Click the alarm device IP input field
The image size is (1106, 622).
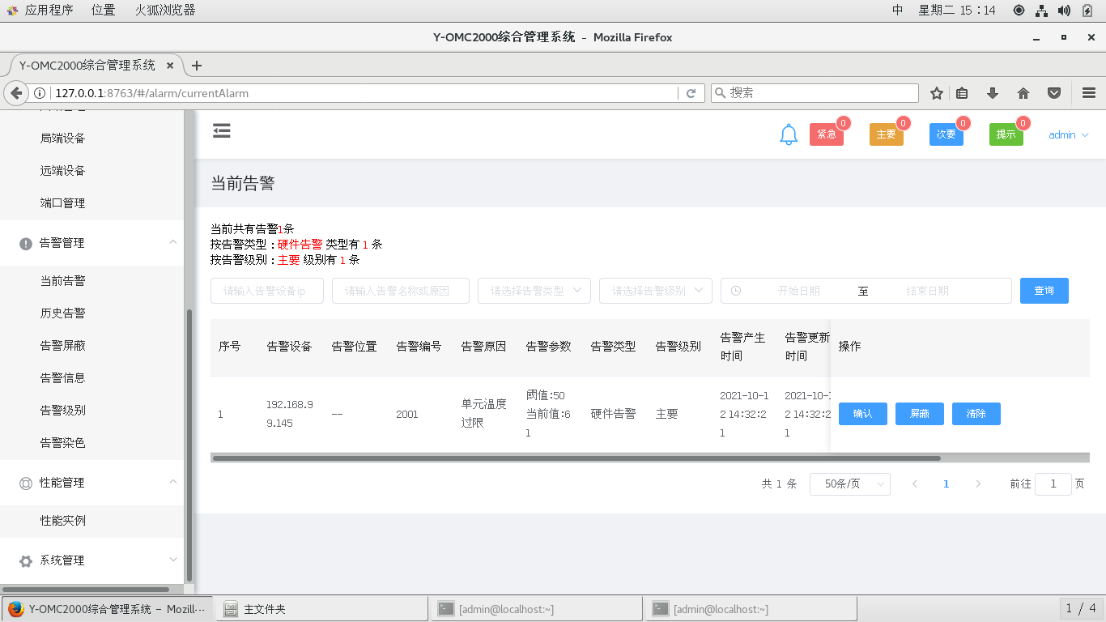tap(266, 291)
